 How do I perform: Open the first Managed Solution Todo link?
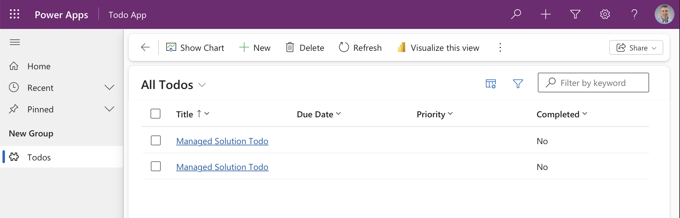pyautogui.click(x=222, y=141)
